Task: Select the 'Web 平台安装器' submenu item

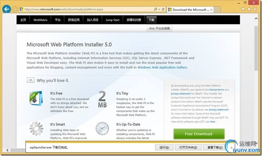Action: pos(159,29)
